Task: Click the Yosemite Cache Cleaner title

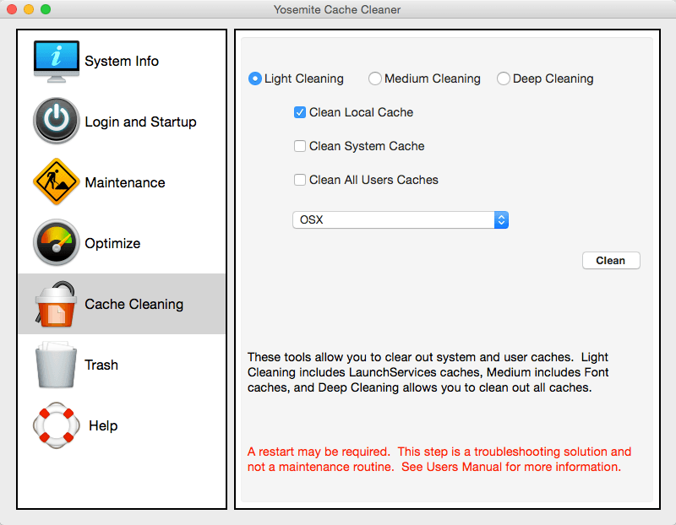Action: (337, 9)
